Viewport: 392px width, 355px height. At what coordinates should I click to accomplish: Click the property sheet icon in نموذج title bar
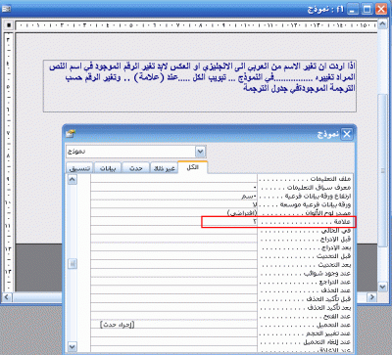[70, 133]
